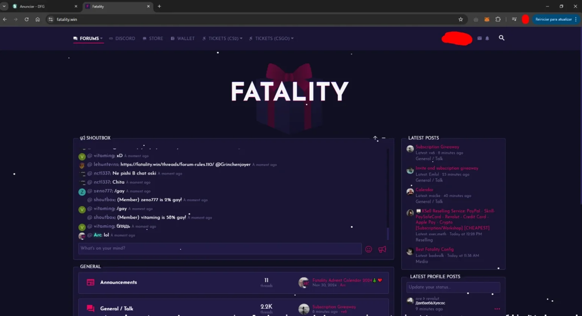
Task: Open Arc's avatar beside the lol message
Action: coord(82,236)
